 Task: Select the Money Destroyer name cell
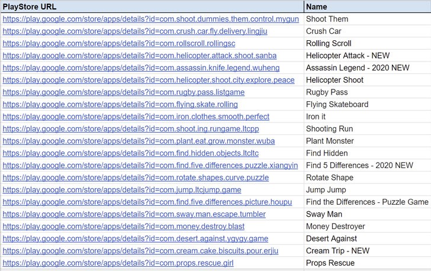[x=368, y=226]
